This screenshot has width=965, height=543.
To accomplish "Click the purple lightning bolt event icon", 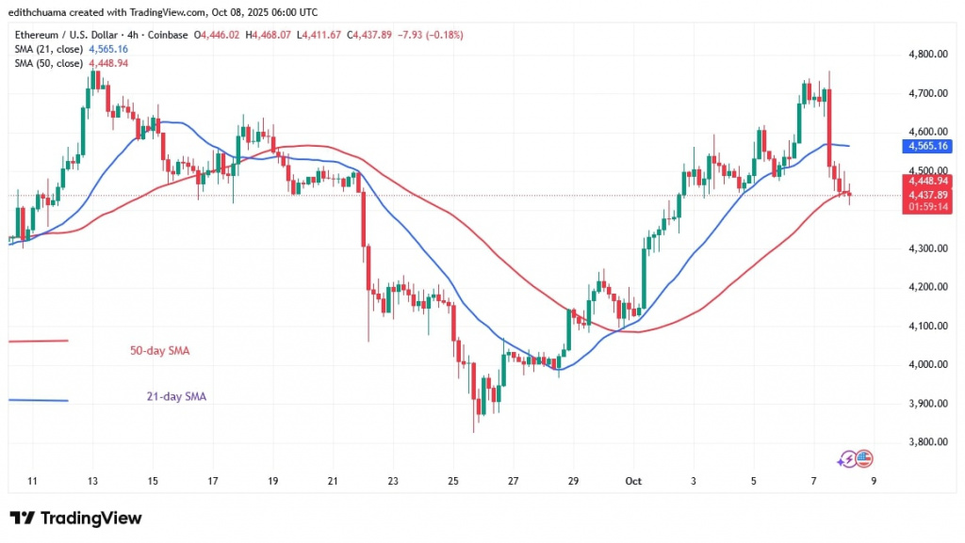I will click(848, 459).
